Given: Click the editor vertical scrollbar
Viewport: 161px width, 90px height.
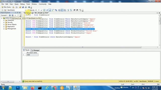Looking at the screenshot, I should tap(159, 21).
